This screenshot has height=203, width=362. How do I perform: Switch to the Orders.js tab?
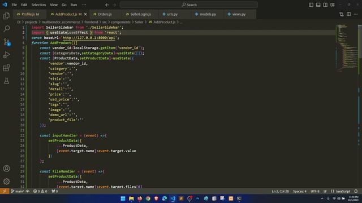(x=105, y=14)
